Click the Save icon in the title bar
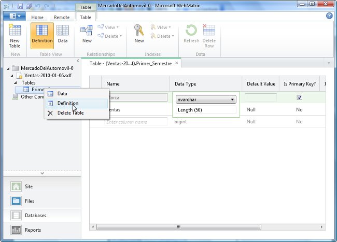Screen dimensions: 337x242 click(x=20, y=6)
